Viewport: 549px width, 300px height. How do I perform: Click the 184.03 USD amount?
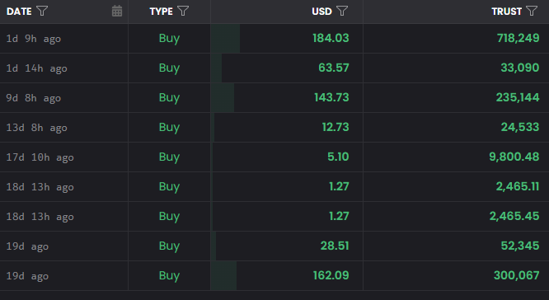tap(331, 38)
